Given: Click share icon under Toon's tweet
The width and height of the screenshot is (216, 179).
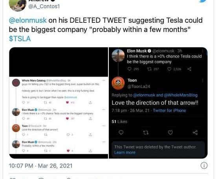Looking at the screenshot, I should pos(195,132).
